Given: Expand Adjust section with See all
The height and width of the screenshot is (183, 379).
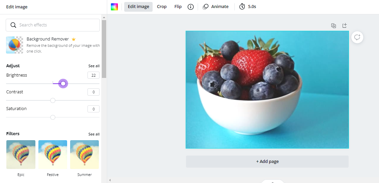Looking at the screenshot, I should [94, 66].
